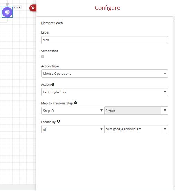Select the Element : Web label text
Viewport: 175px width, 191px height.
(52, 23)
